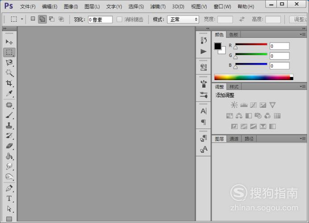The height and width of the screenshot is (223, 309).
Task: Select the Rectangular Marquee tool
Action: [9, 53]
